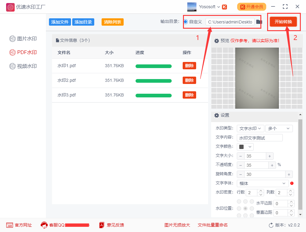Click the 文字内容 input with 水印文字测试
The height and width of the screenshot is (232, 306).
[259, 138]
